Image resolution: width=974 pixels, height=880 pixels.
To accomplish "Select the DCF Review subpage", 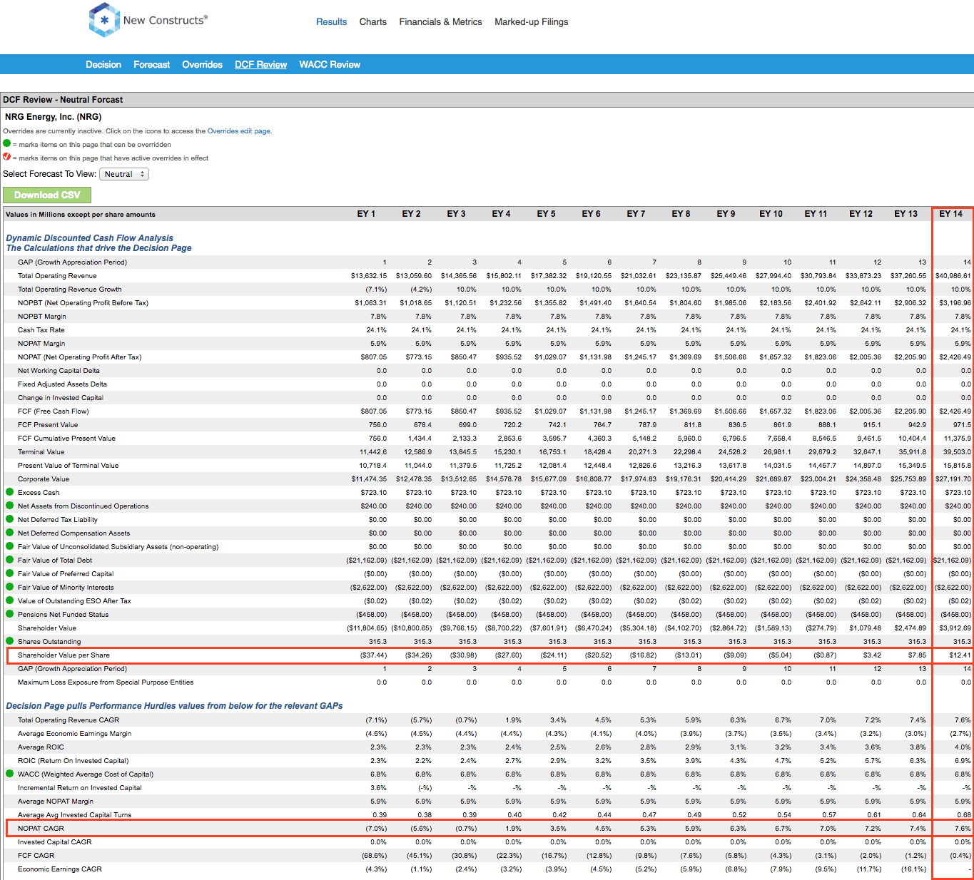I will 261,64.
